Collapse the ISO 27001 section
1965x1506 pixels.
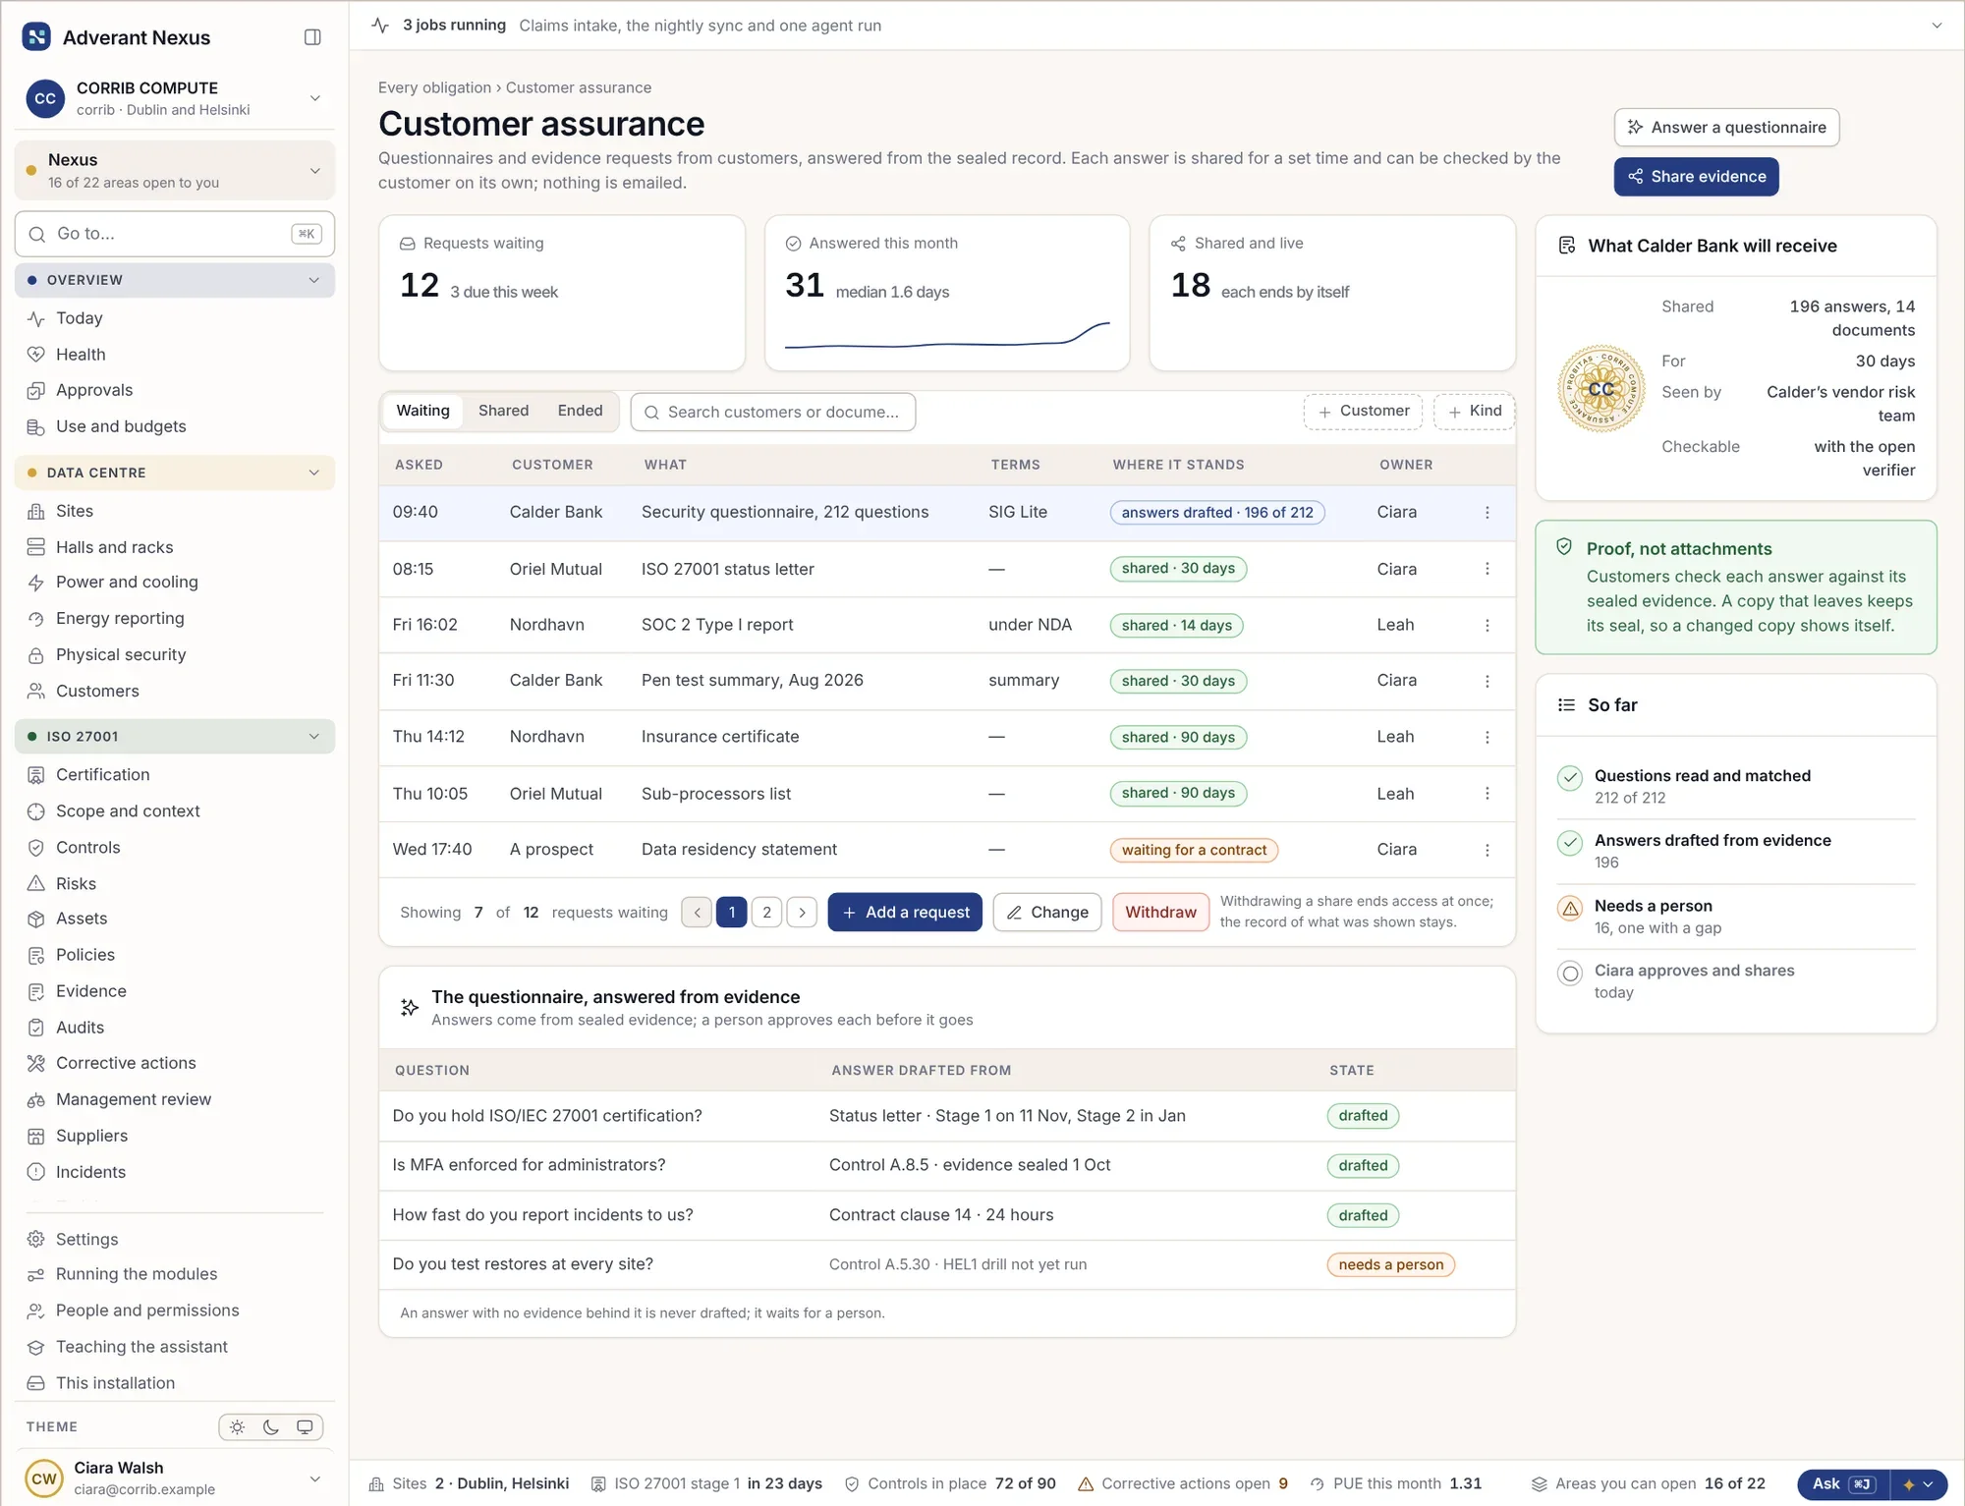[175, 737]
